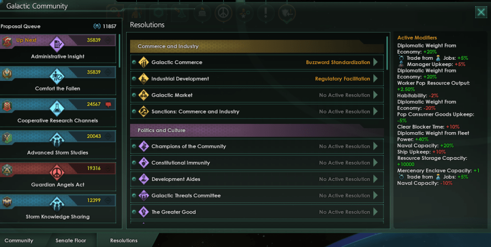The height and width of the screenshot is (247, 491).
Task: Click the empire emblem on Comfort the Fallen
Action: (x=7, y=74)
